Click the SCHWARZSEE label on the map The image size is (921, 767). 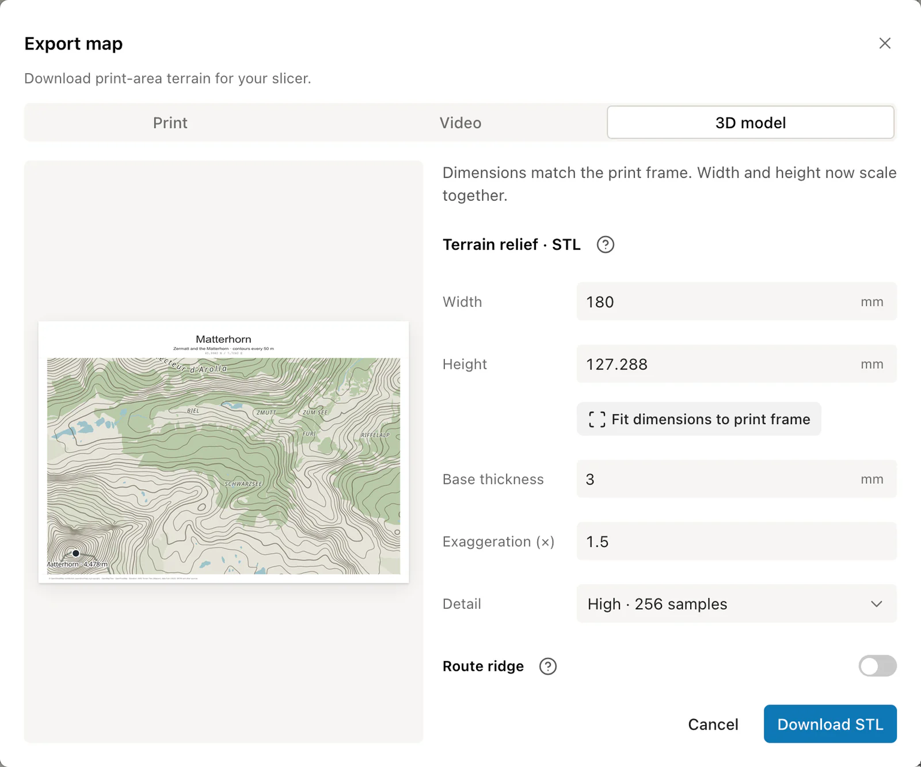click(243, 484)
